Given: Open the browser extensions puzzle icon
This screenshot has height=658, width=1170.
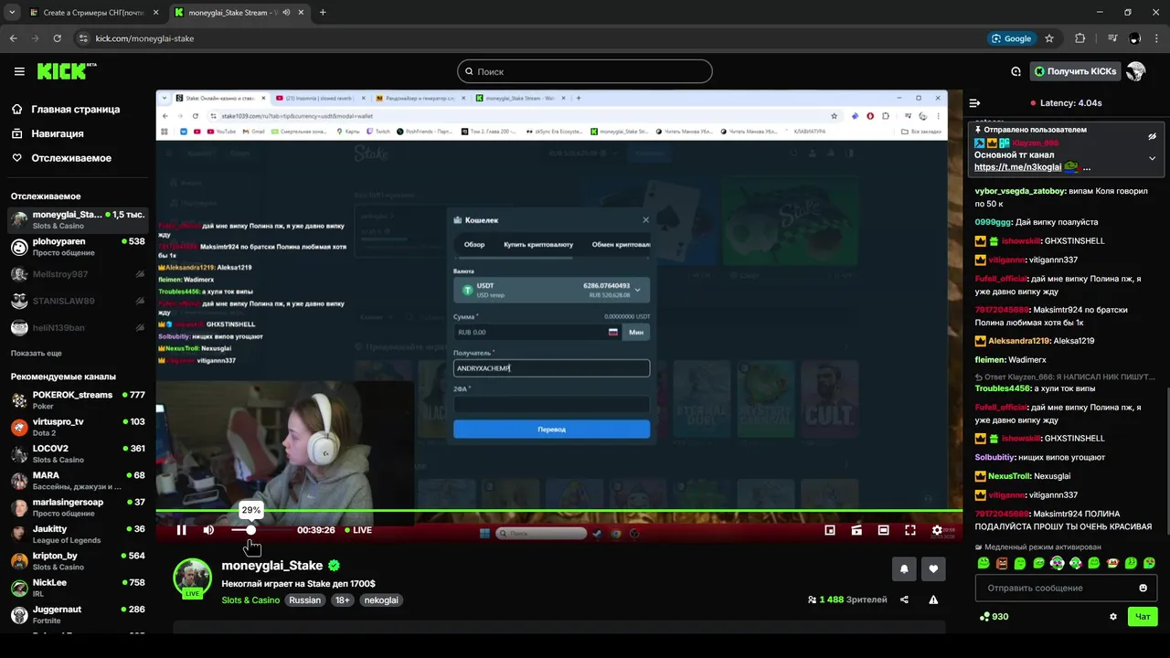Looking at the screenshot, I should click(1080, 38).
